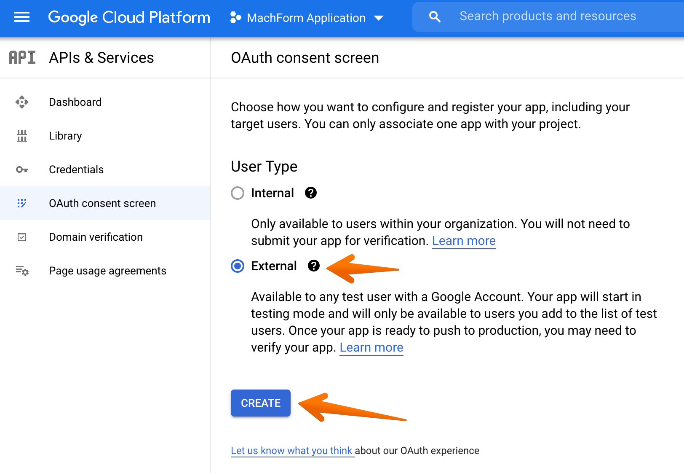
Task: Click the Domain verification checkbox icon
Action: (22, 237)
